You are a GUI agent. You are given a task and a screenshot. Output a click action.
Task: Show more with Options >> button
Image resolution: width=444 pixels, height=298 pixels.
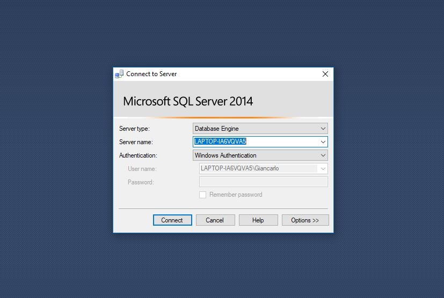click(305, 220)
